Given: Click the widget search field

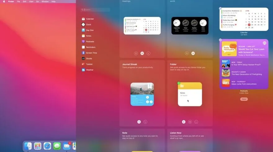Looking at the screenshot, I should (96, 10).
